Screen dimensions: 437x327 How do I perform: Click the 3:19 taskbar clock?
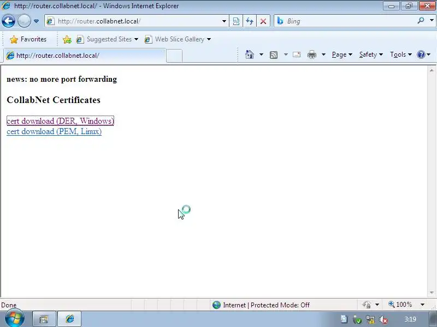[410, 319]
